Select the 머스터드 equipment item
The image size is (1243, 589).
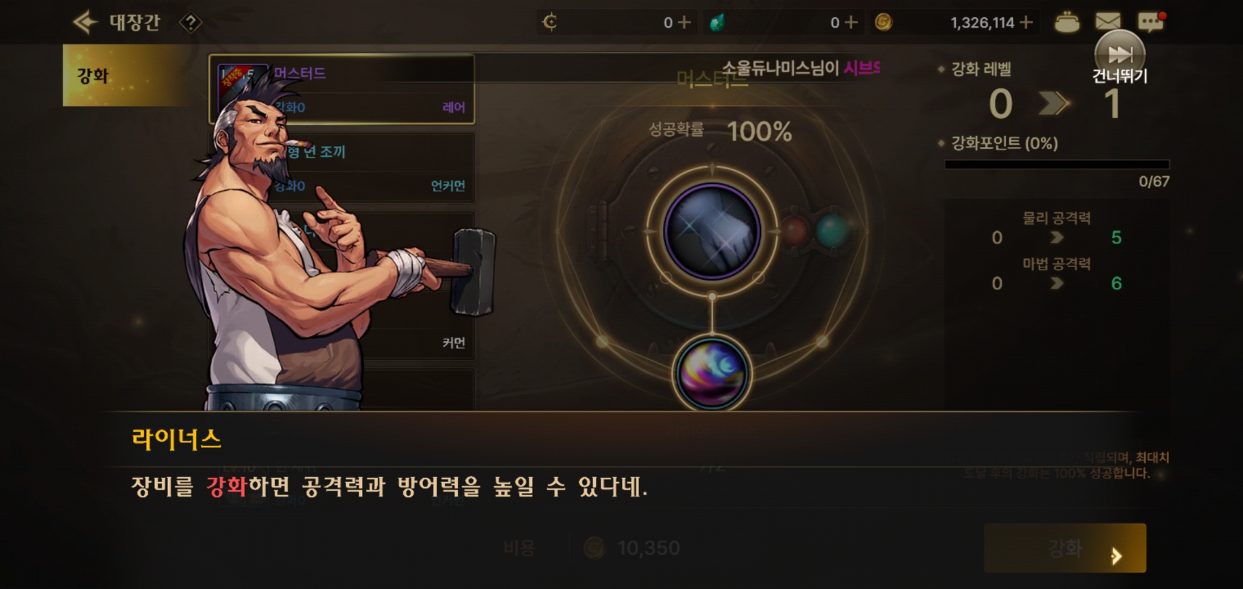point(342,89)
